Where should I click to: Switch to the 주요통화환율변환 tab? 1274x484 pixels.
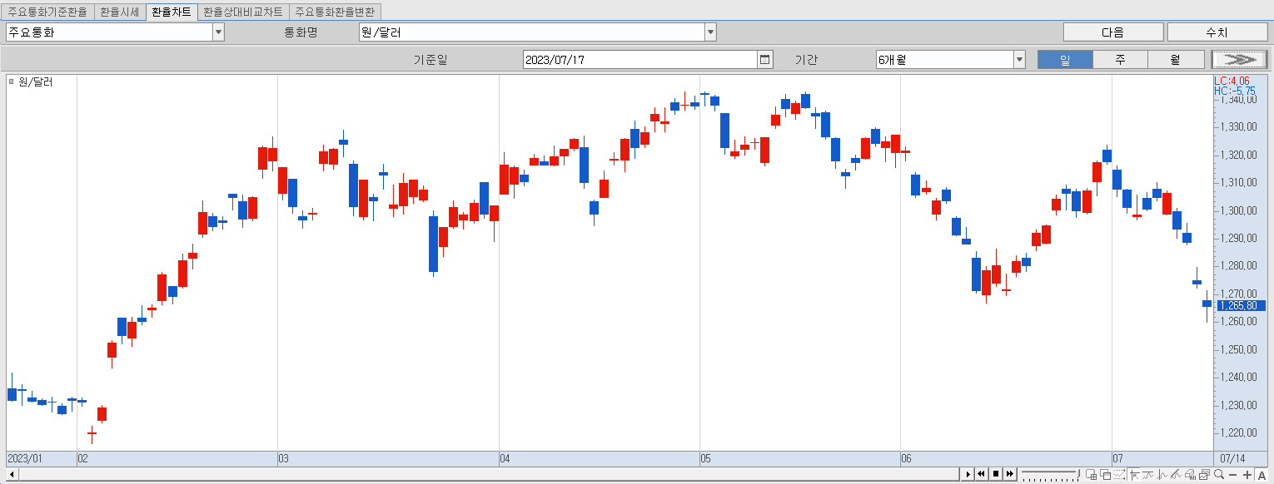pyautogui.click(x=336, y=12)
